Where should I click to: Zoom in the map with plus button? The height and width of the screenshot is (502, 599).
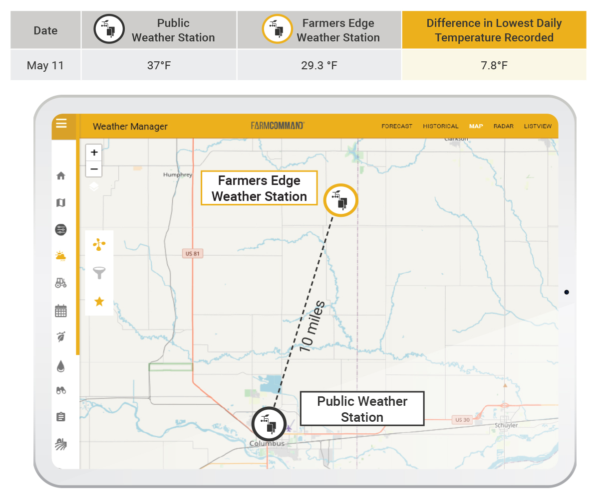coord(94,153)
